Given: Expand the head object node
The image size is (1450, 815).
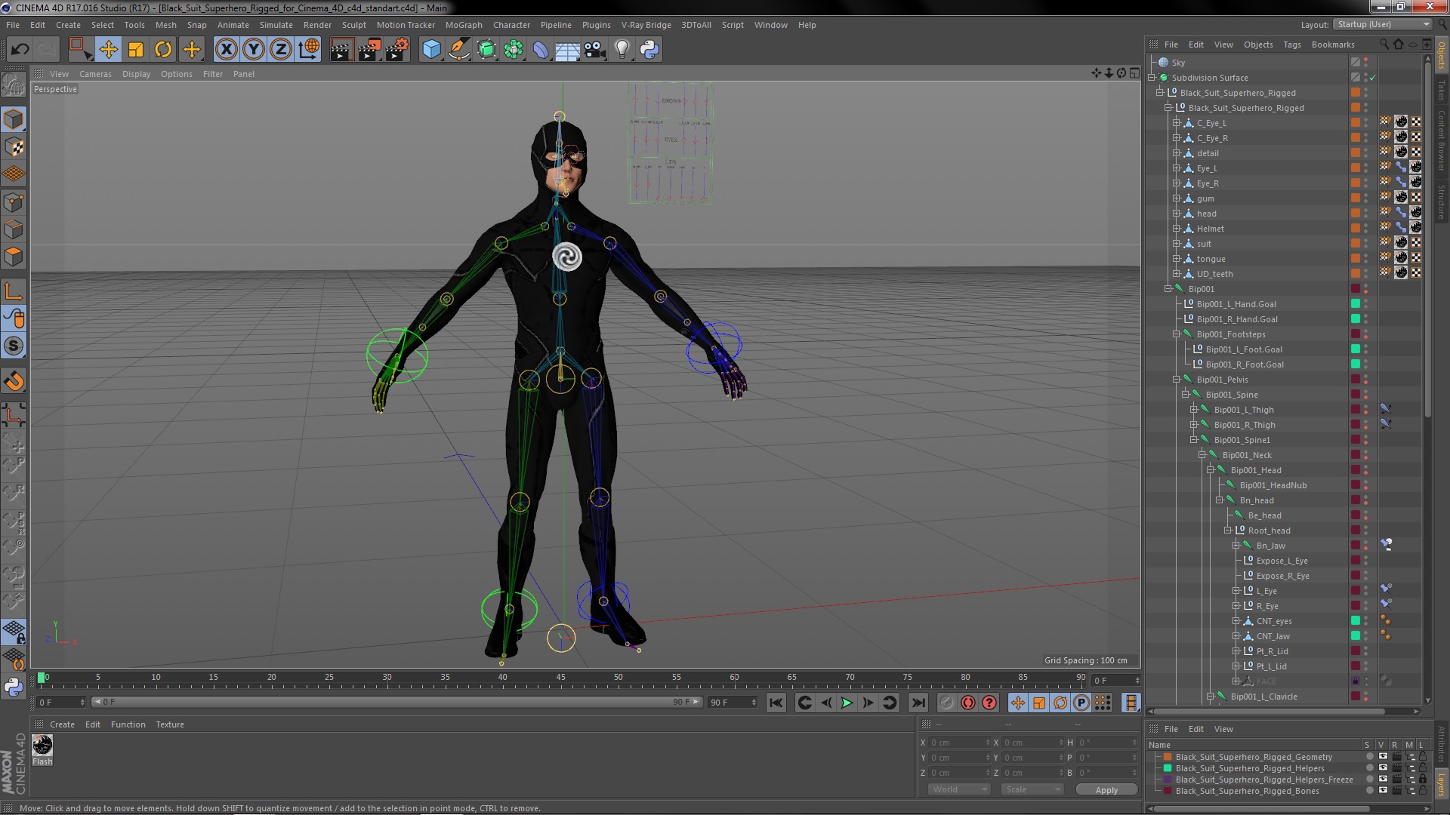Looking at the screenshot, I should [1177, 214].
